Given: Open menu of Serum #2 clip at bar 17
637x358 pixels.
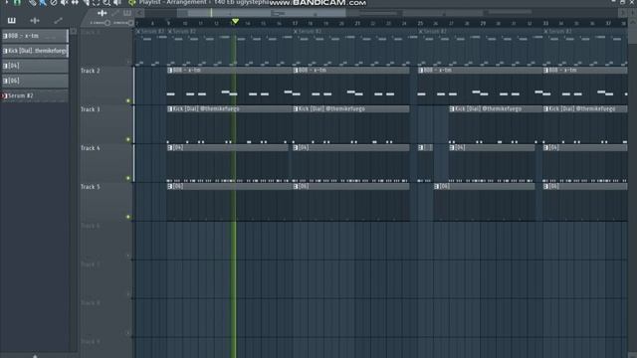Looking at the screenshot, I should point(296,31).
